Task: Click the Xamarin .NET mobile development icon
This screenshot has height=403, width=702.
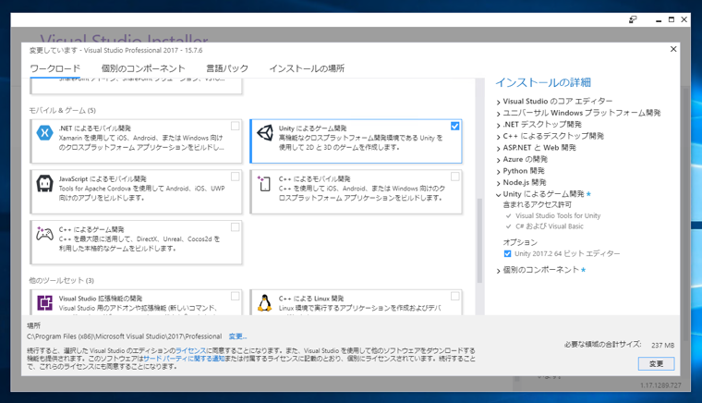Action: 44,133
